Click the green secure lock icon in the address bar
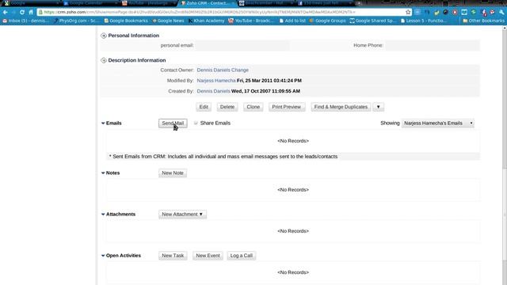507x285 pixels. click(x=40, y=12)
